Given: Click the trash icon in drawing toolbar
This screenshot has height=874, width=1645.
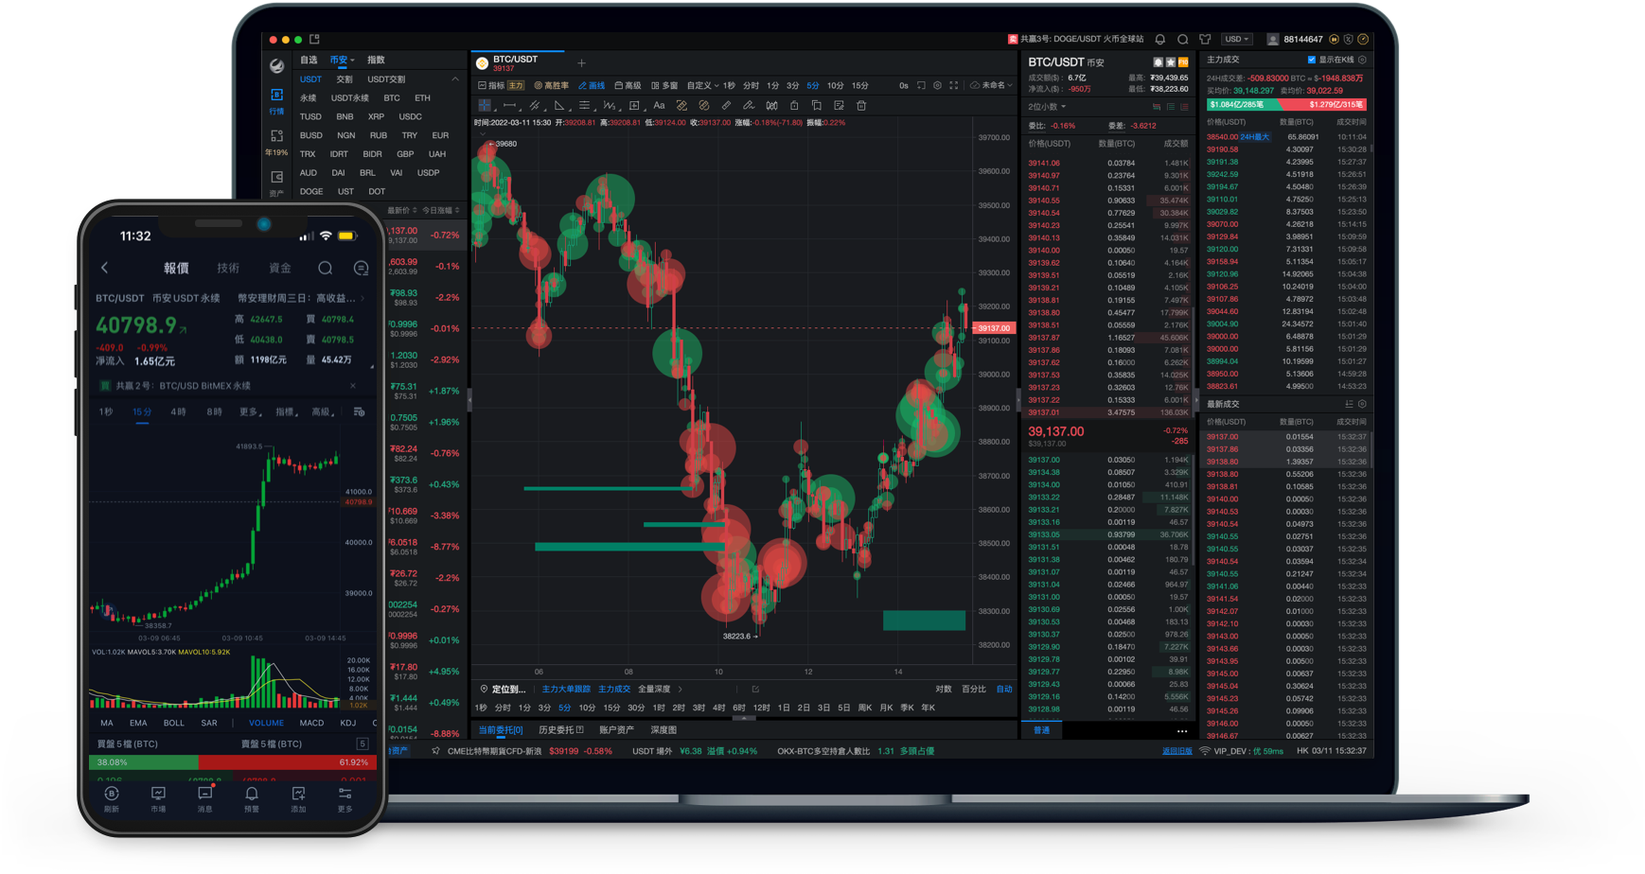Looking at the screenshot, I should (861, 106).
